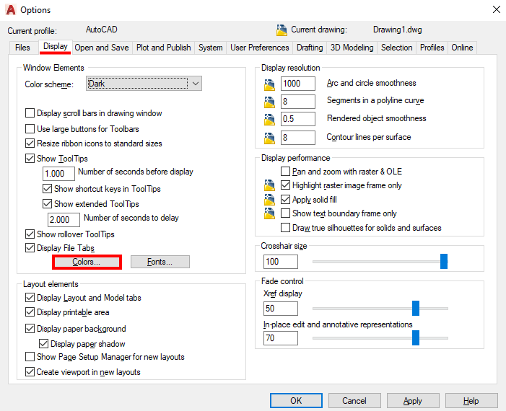Click the Xref display fade slider handle

pos(416,308)
